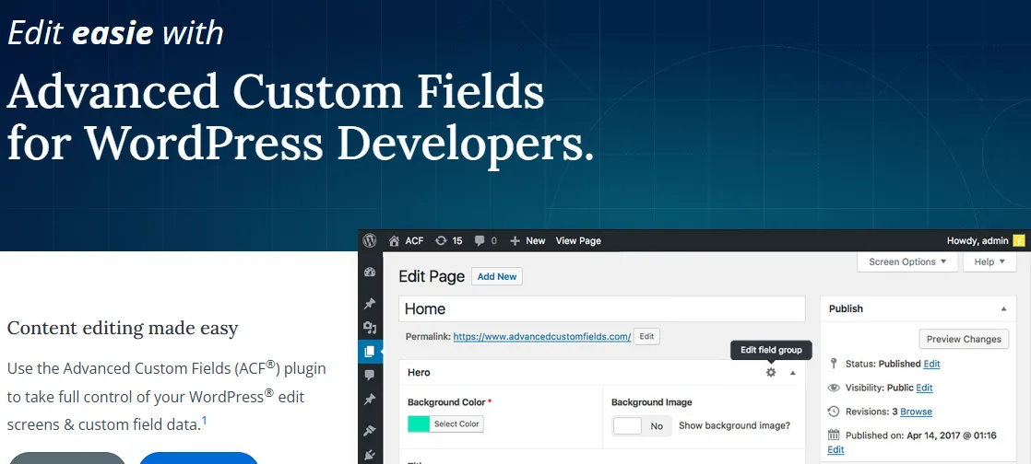
Task: Click the Hero panel heading
Action: pyautogui.click(x=419, y=372)
